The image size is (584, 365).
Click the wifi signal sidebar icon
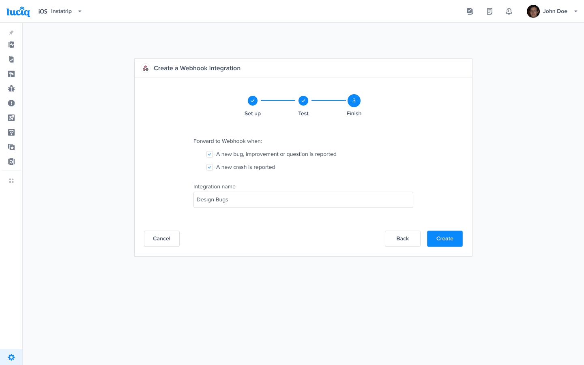(11, 132)
